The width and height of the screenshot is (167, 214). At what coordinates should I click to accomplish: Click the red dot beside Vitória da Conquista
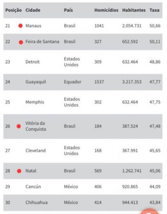click(x=19, y=126)
